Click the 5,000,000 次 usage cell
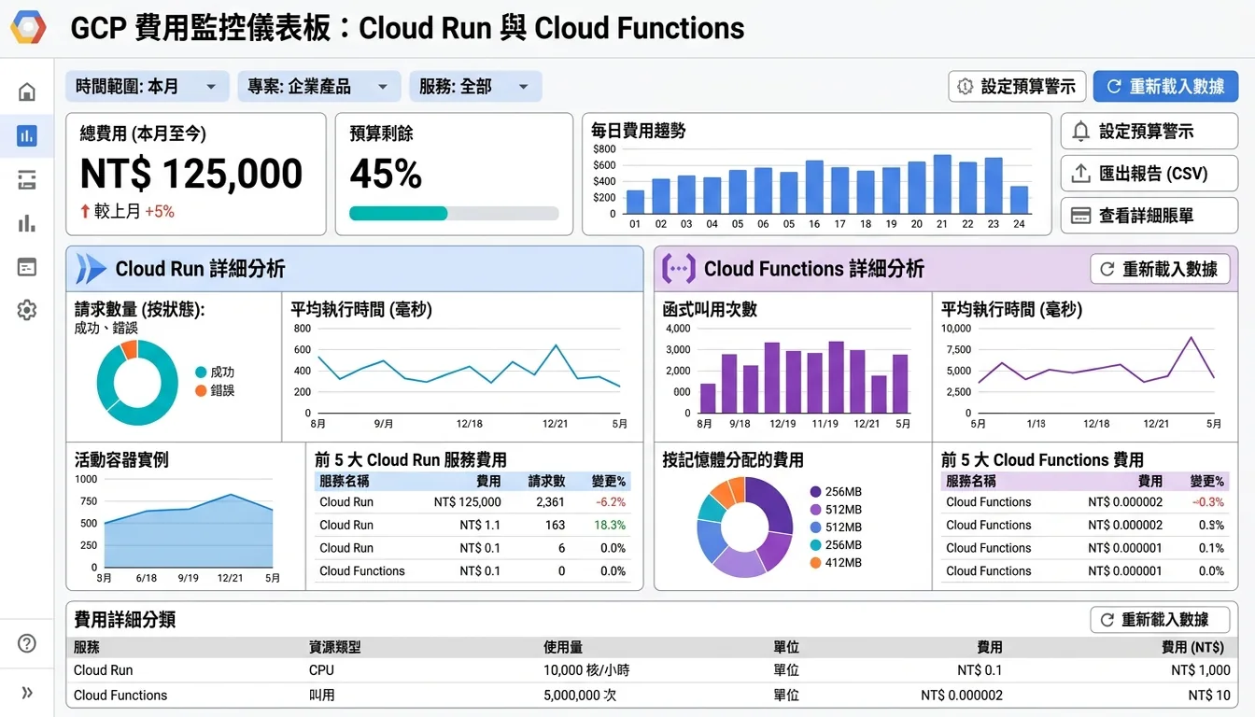This screenshot has width=1255, height=717. pos(580,696)
